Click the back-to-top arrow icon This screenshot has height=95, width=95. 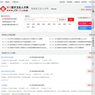[93, 64]
